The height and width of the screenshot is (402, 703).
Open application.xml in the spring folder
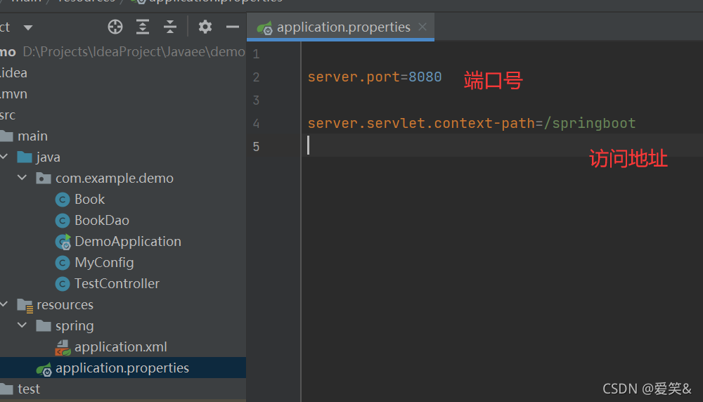pyautogui.click(x=120, y=347)
